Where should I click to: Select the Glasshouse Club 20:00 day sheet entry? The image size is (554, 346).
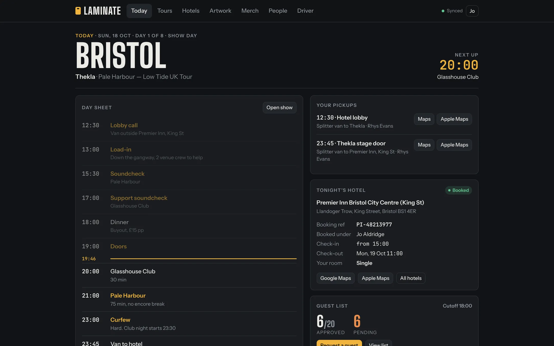[189, 275]
